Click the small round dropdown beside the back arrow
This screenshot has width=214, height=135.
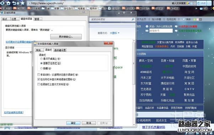[x=18, y=3]
